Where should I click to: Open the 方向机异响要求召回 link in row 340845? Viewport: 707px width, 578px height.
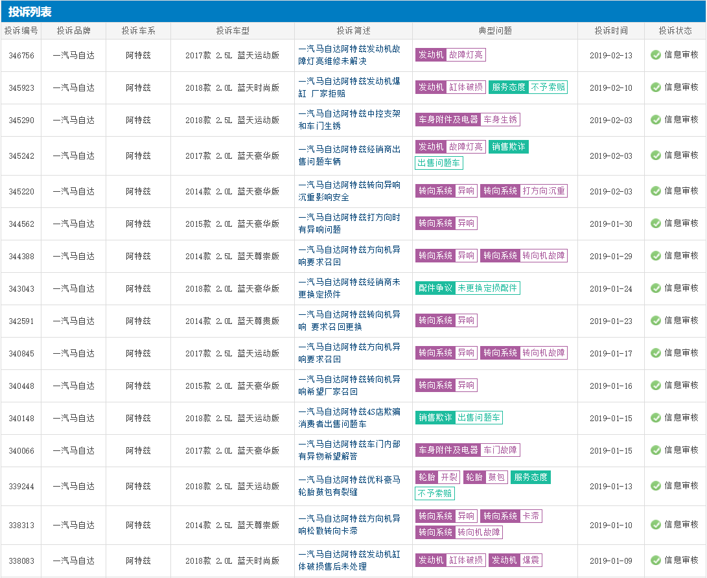coord(349,353)
